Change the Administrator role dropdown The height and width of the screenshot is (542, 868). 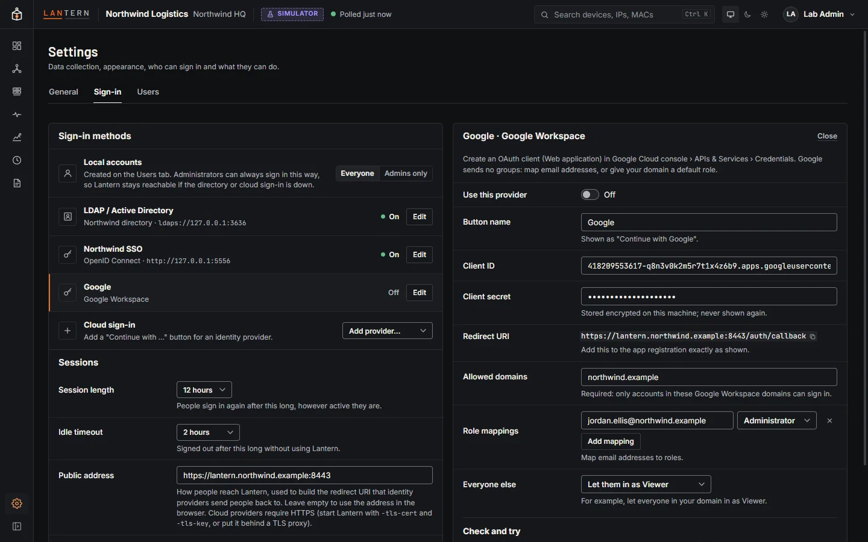777,420
